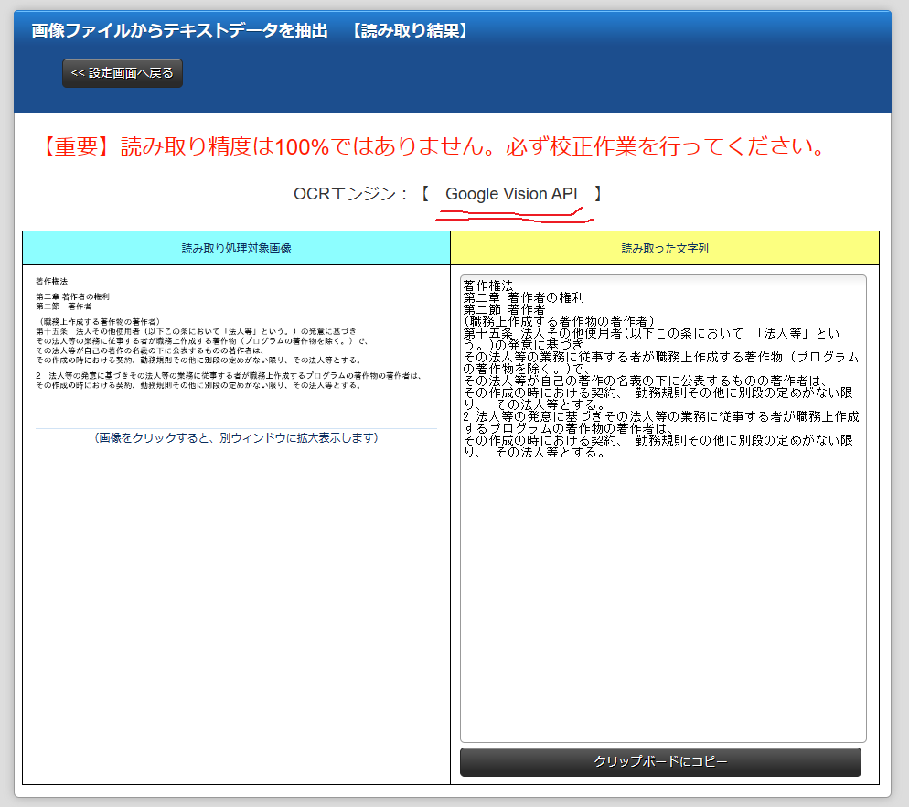909x807 pixels.
Task: Click the 画像をクリックすると hint text under image
Action: pyautogui.click(x=236, y=438)
